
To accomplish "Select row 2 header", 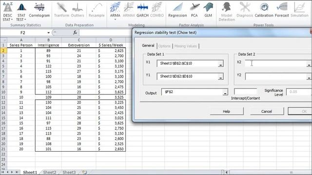I will pos(3,51).
